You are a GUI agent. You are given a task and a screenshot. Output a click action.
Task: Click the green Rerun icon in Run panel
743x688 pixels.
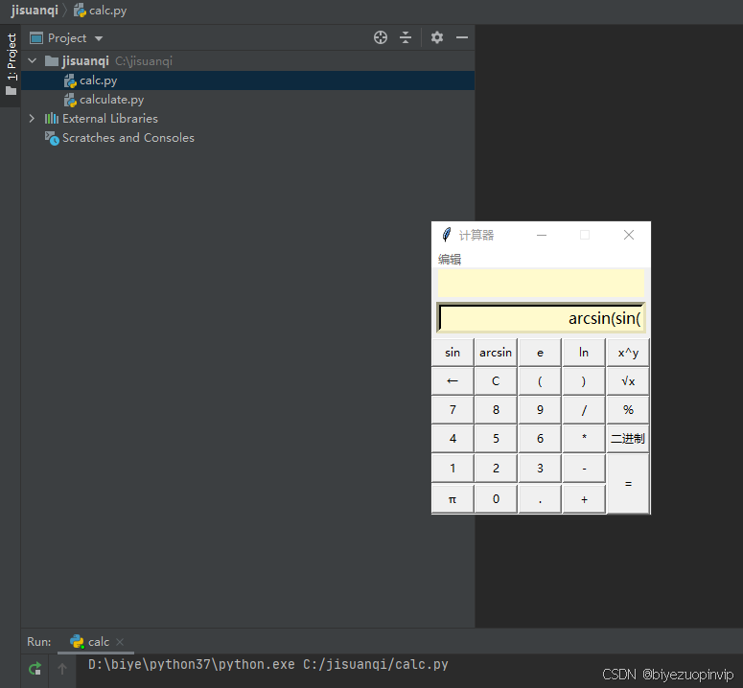[35, 669]
